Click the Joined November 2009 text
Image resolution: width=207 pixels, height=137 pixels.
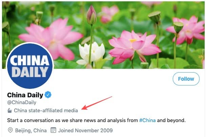(85, 131)
